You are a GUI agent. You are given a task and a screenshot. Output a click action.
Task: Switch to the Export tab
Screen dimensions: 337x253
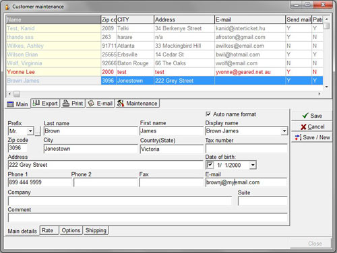click(45, 104)
